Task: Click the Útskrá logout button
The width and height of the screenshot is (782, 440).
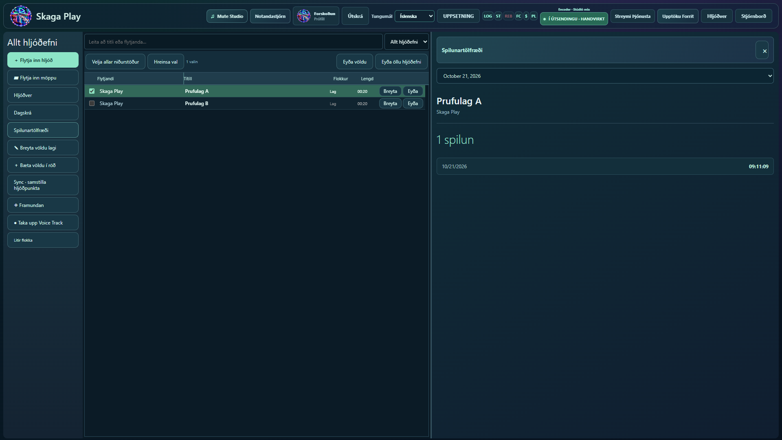Action: point(355,16)
